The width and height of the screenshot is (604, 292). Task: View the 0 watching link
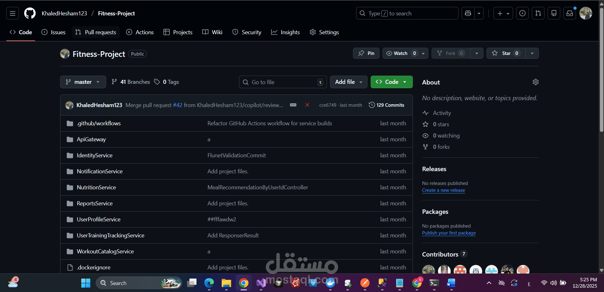coord(446,136)
